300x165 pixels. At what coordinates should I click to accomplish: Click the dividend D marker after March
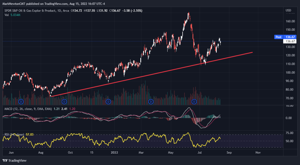coord(151,102)
